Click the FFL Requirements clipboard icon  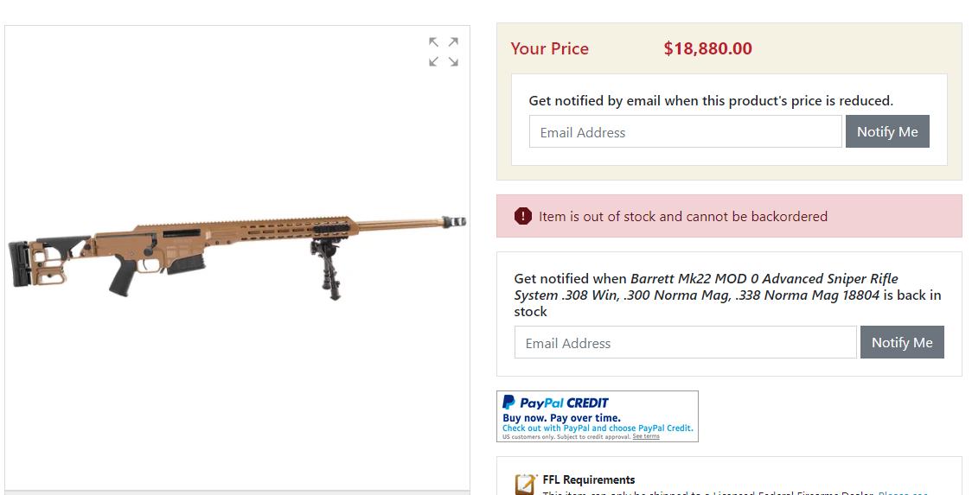click(525, 484)
